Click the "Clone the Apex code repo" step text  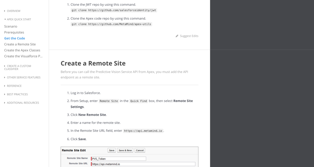(x=108, y=19)
